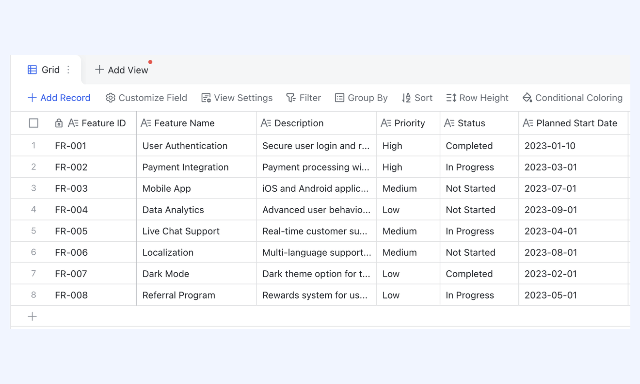The width and height of the screenshot is (640, 384).
Task: Click the Add Record button
Action: click(x=59, y=98)
